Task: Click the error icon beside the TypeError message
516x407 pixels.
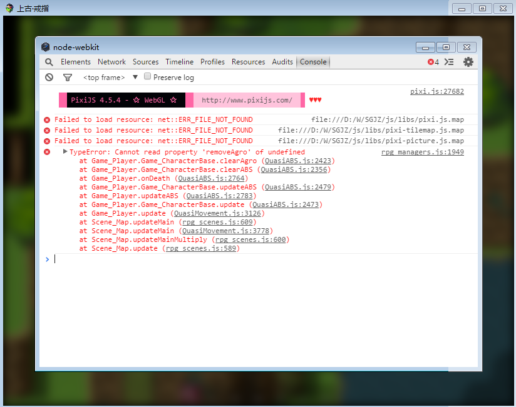Action: point(47,152)
